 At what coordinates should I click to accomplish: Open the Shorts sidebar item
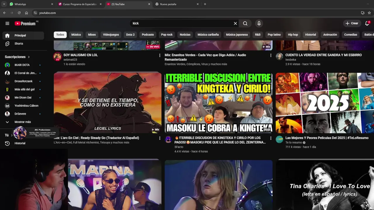click(x=23, y=43)
